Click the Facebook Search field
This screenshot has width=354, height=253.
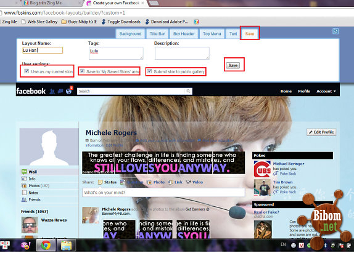(131, 91)
